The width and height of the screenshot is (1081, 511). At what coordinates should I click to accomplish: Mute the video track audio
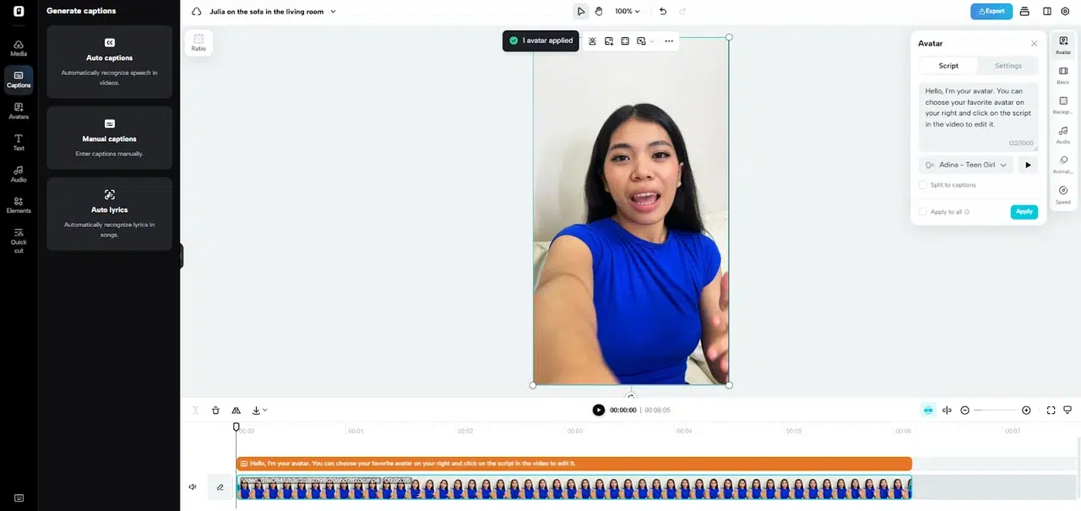pyautogui.click(x=192, y=487)
